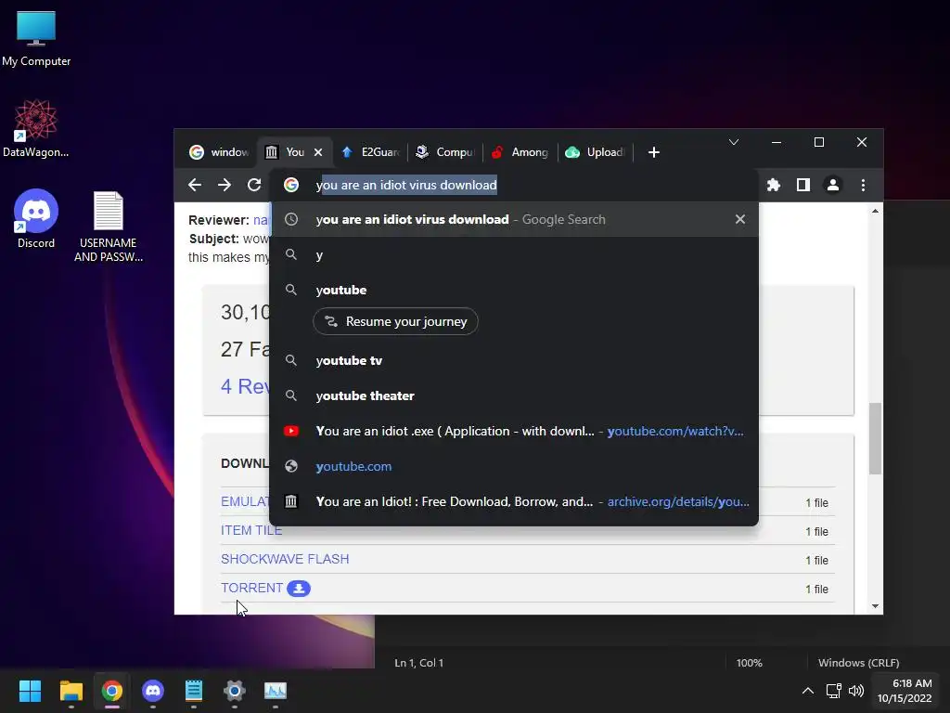Image resolution: width=950 pixels, height=713 pixels.
Task: Reload the current page
Action: [x=254, y=185]
